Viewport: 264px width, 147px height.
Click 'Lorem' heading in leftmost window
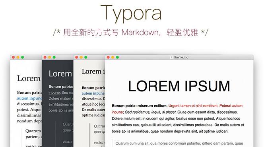pyautogui.click(x=29, y=78)
